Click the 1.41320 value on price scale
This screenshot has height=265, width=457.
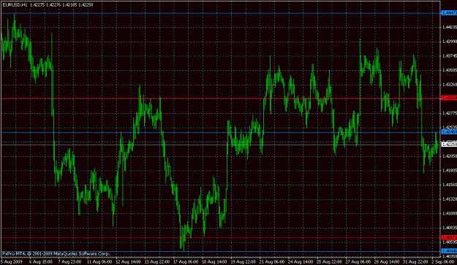tap(450, 199)
